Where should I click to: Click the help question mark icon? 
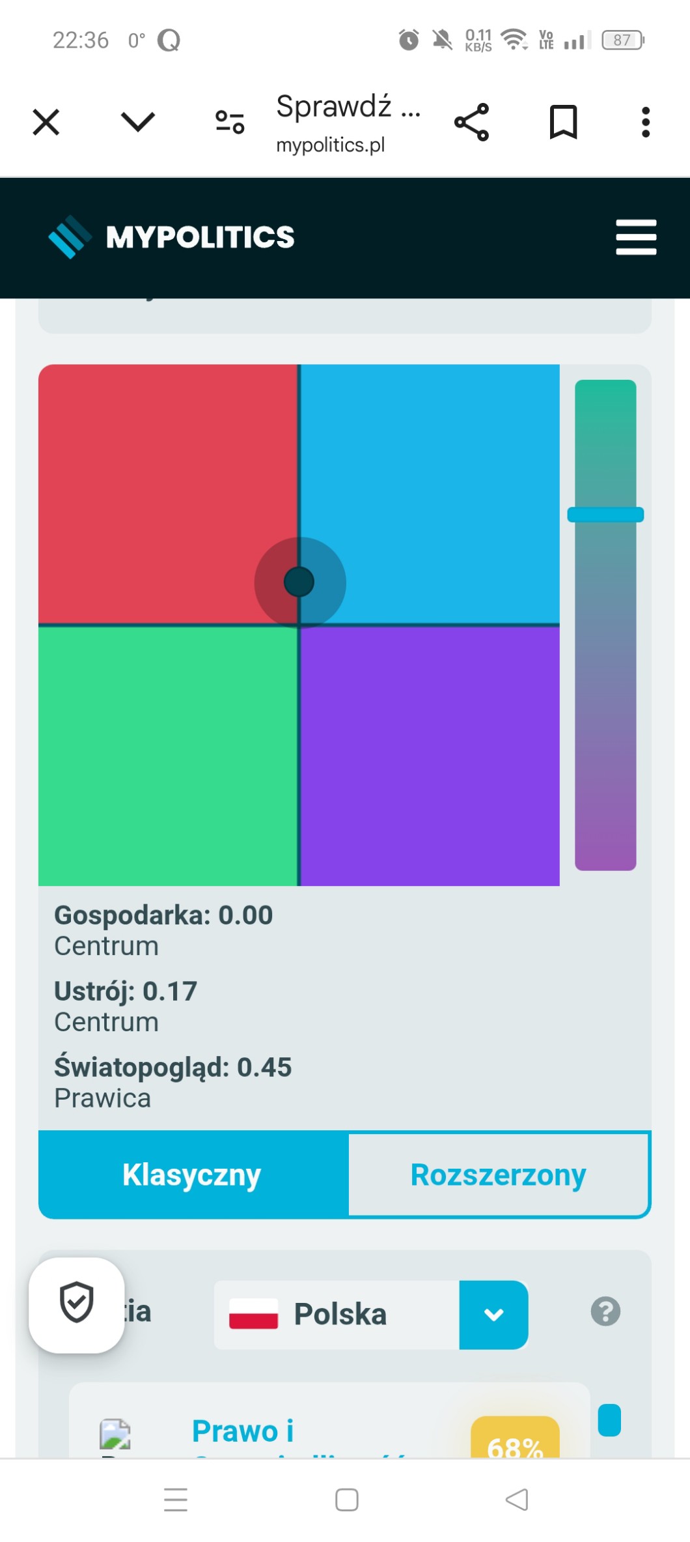pos(605,1311)
